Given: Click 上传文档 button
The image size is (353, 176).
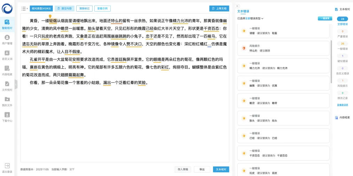Looking at the screenshot, I should click(x=219, y=9).
